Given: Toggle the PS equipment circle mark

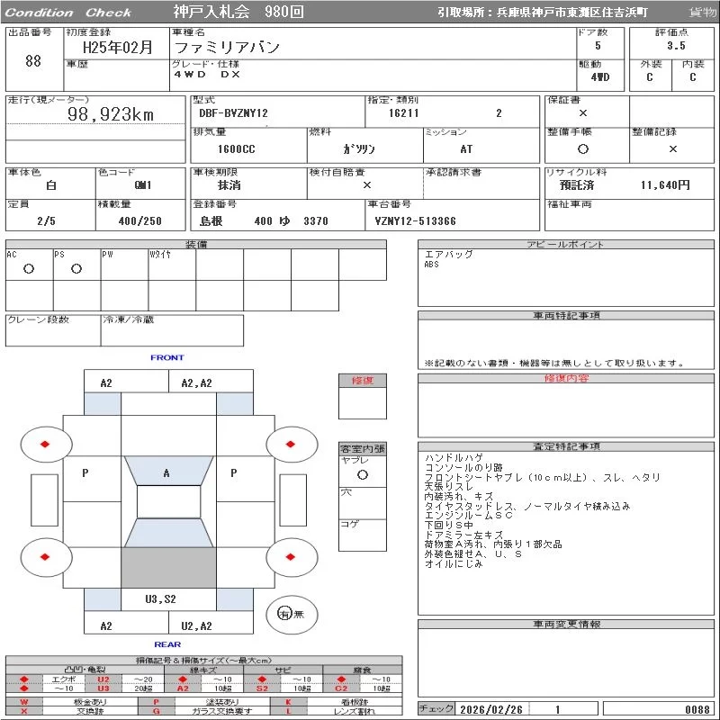Looking at the screenshot, I should (76, 269).
